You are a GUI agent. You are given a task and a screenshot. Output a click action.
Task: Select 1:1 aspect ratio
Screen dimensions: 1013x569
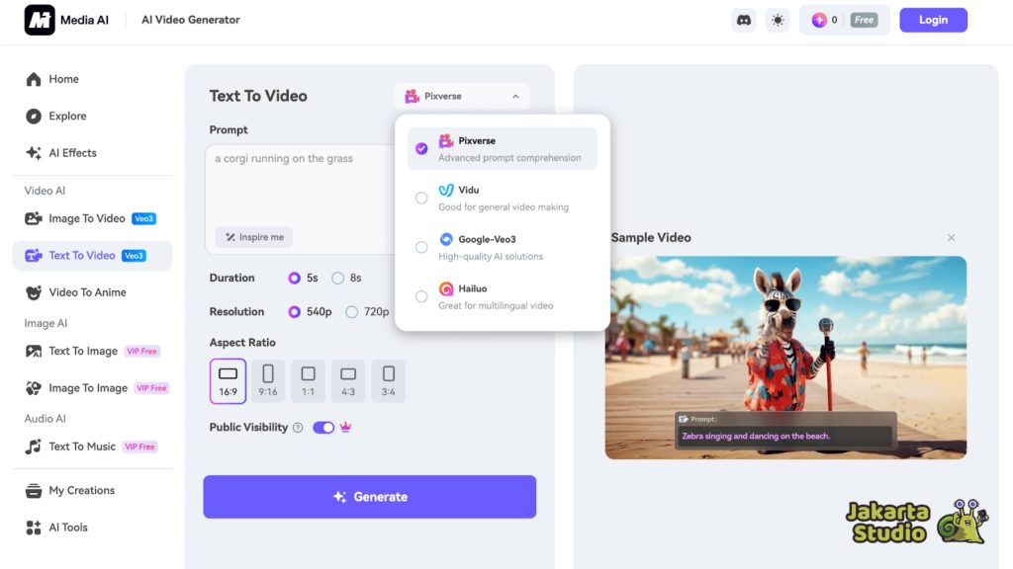[309, 381]
